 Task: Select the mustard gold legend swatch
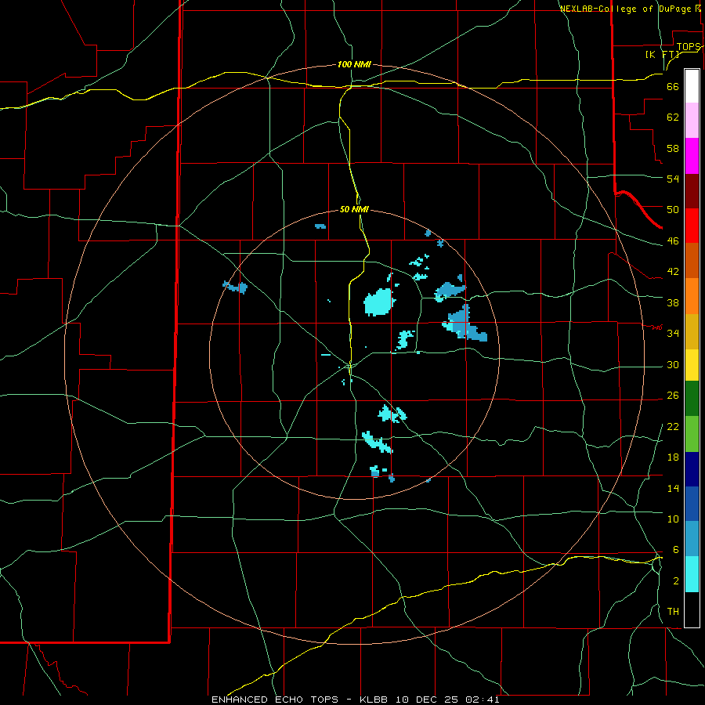tap(692, 331)
